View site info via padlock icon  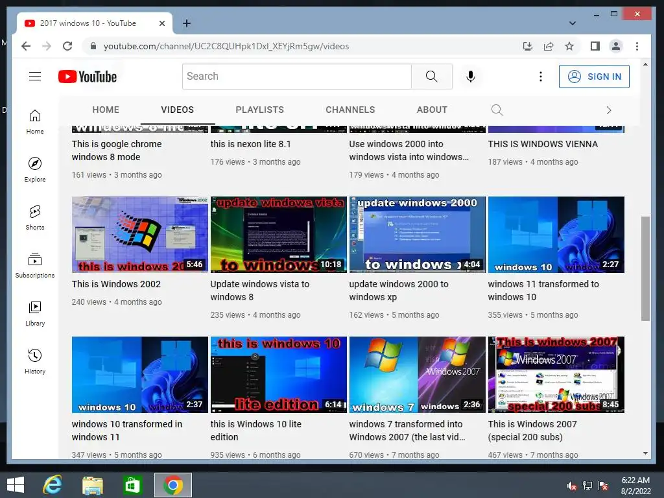93,46
